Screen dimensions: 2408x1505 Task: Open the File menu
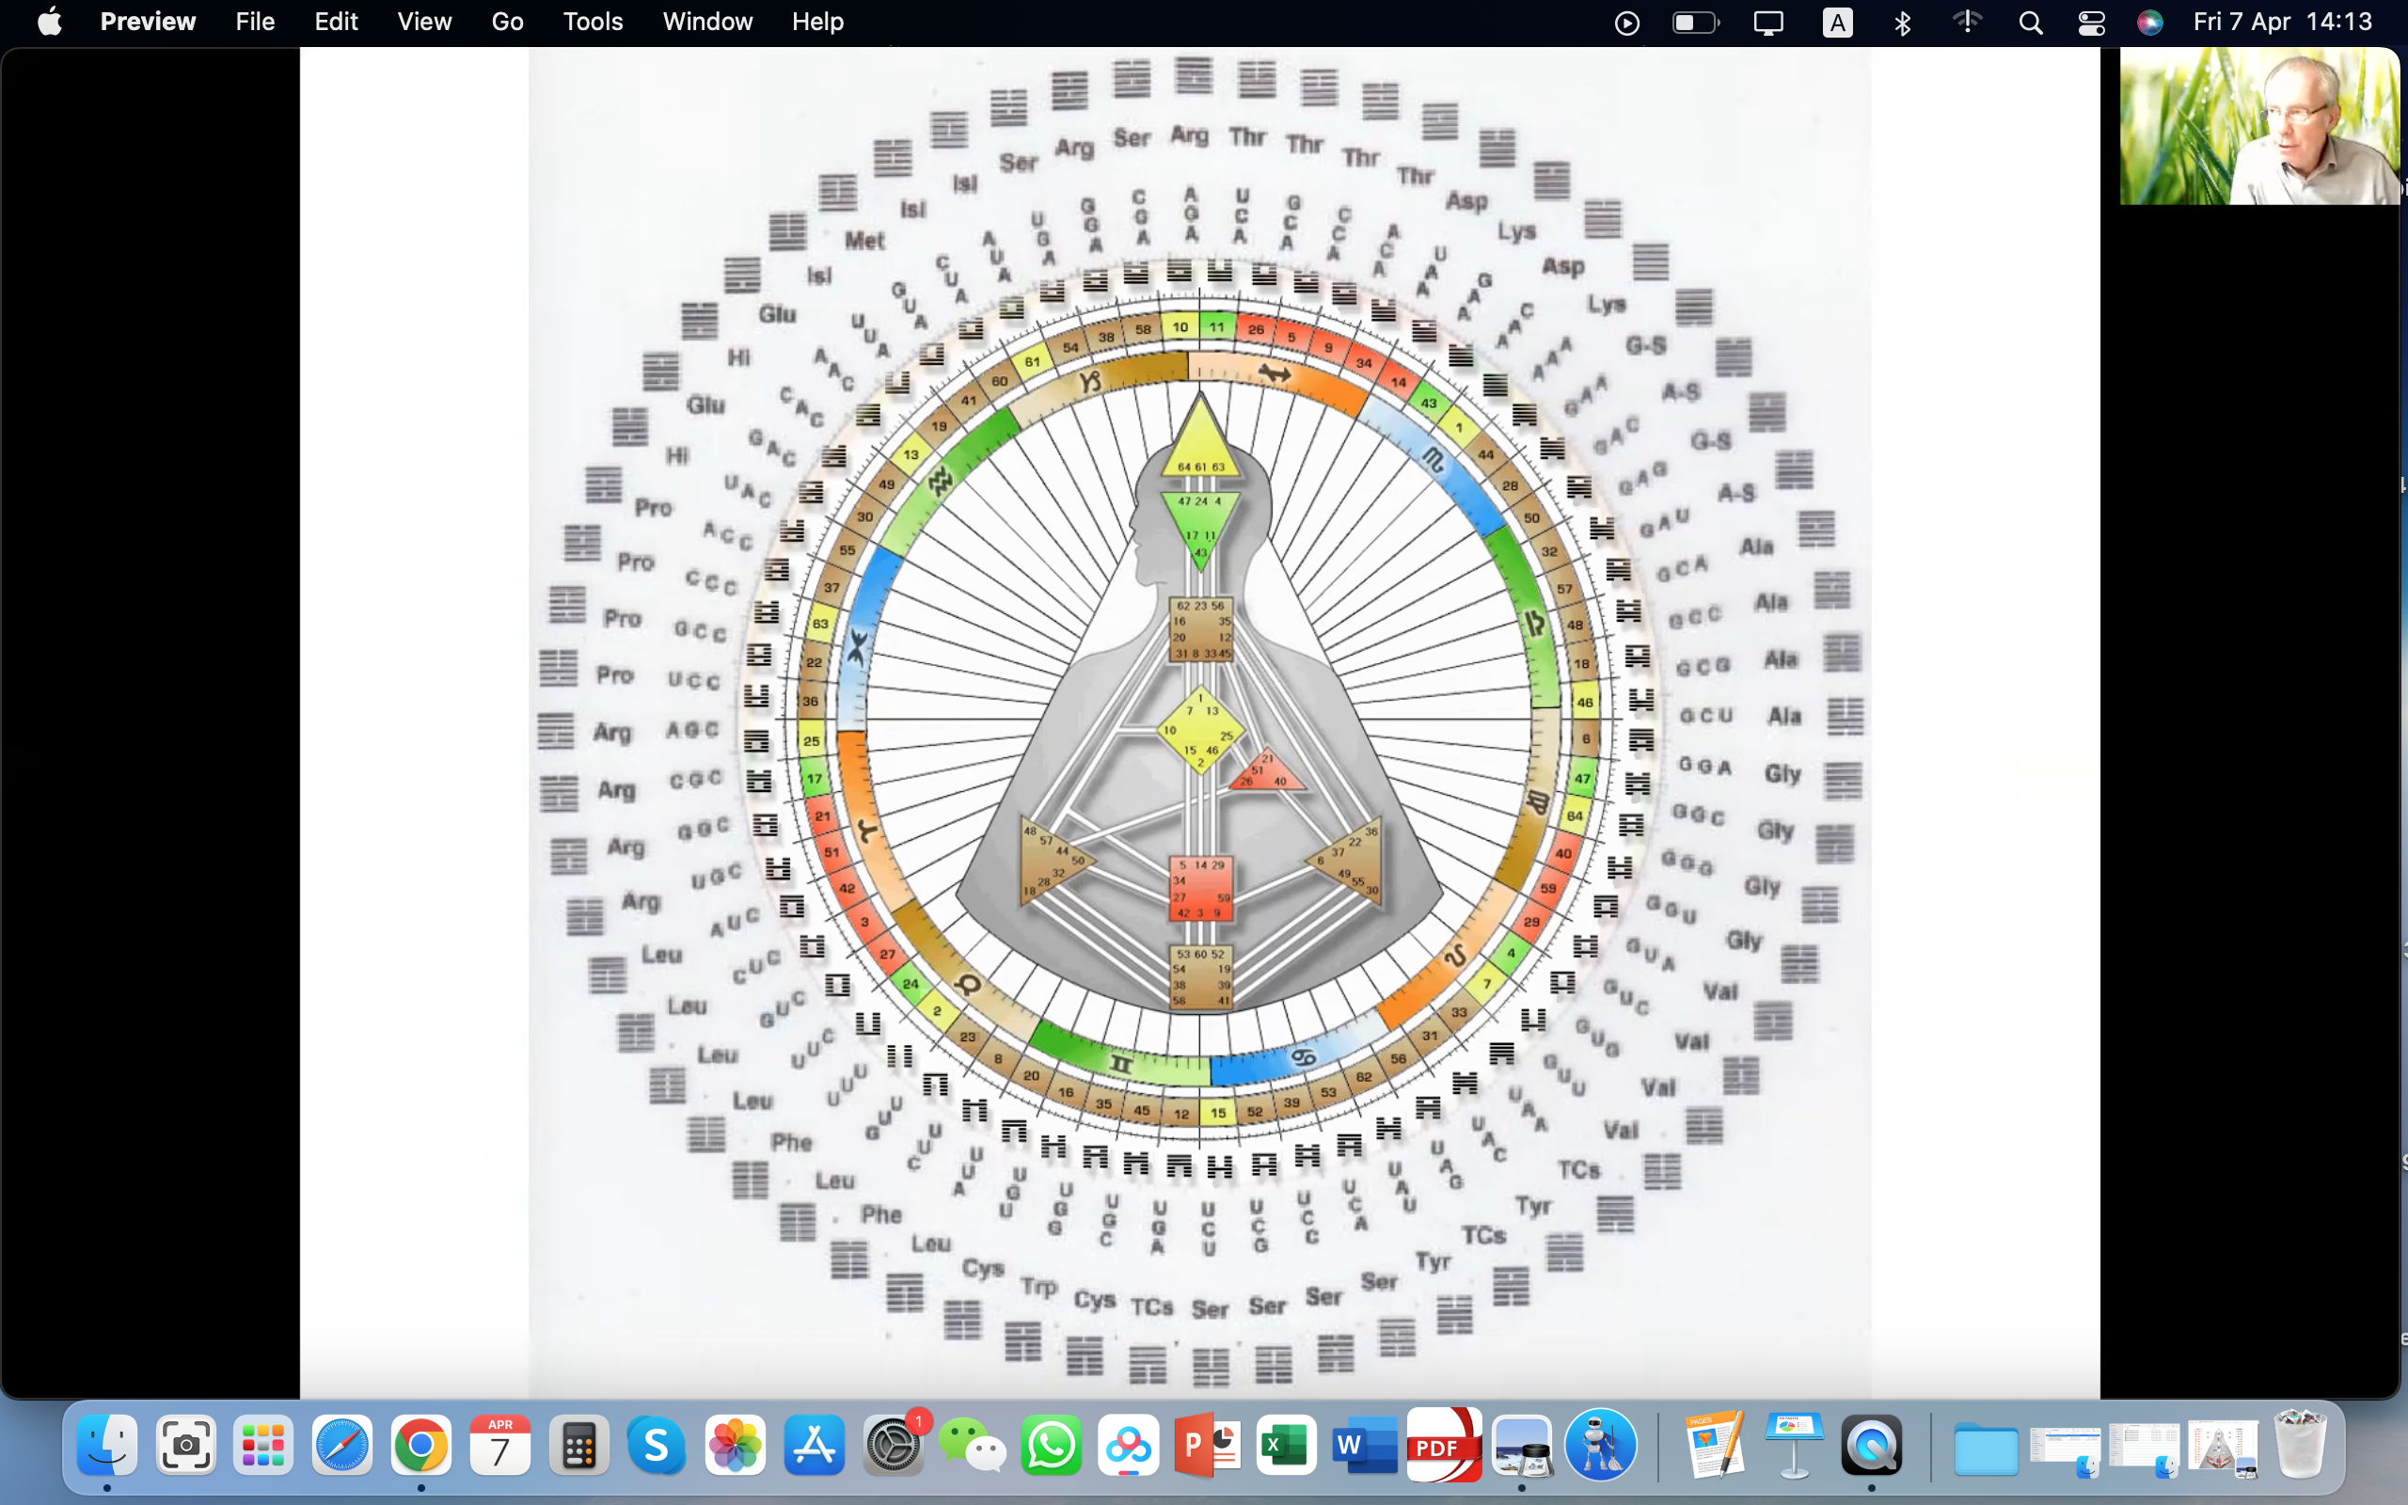[255, 22]
